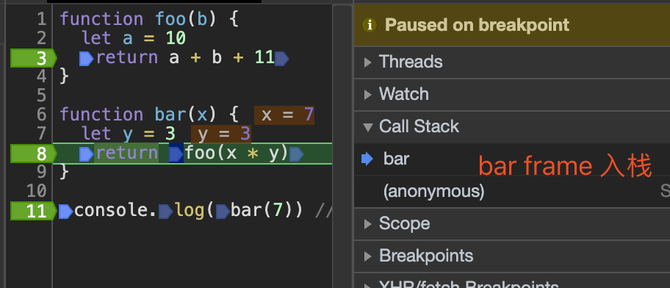Screen dimensions: 670x288
Task: Click line number 6 in gutter
Action: (41, 115)
